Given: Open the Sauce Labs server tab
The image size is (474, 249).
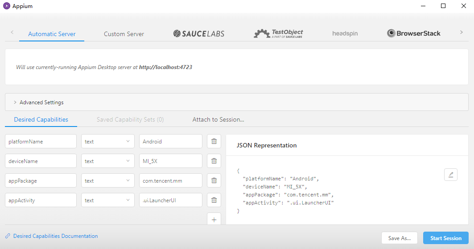Looking at the screenshot, I should [198, 33].
